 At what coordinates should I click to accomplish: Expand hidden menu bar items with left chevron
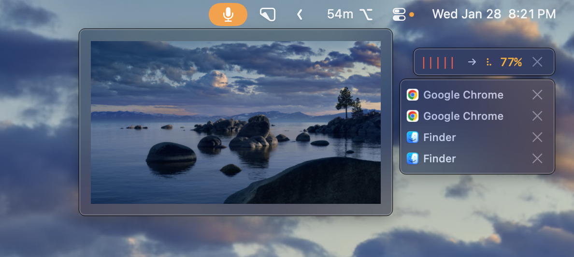[x=300, y=14]
